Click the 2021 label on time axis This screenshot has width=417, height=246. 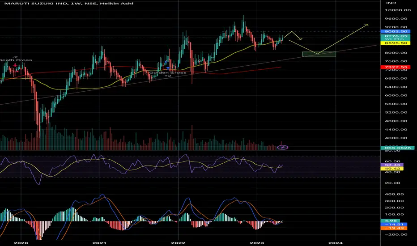(x=99, y=243)
